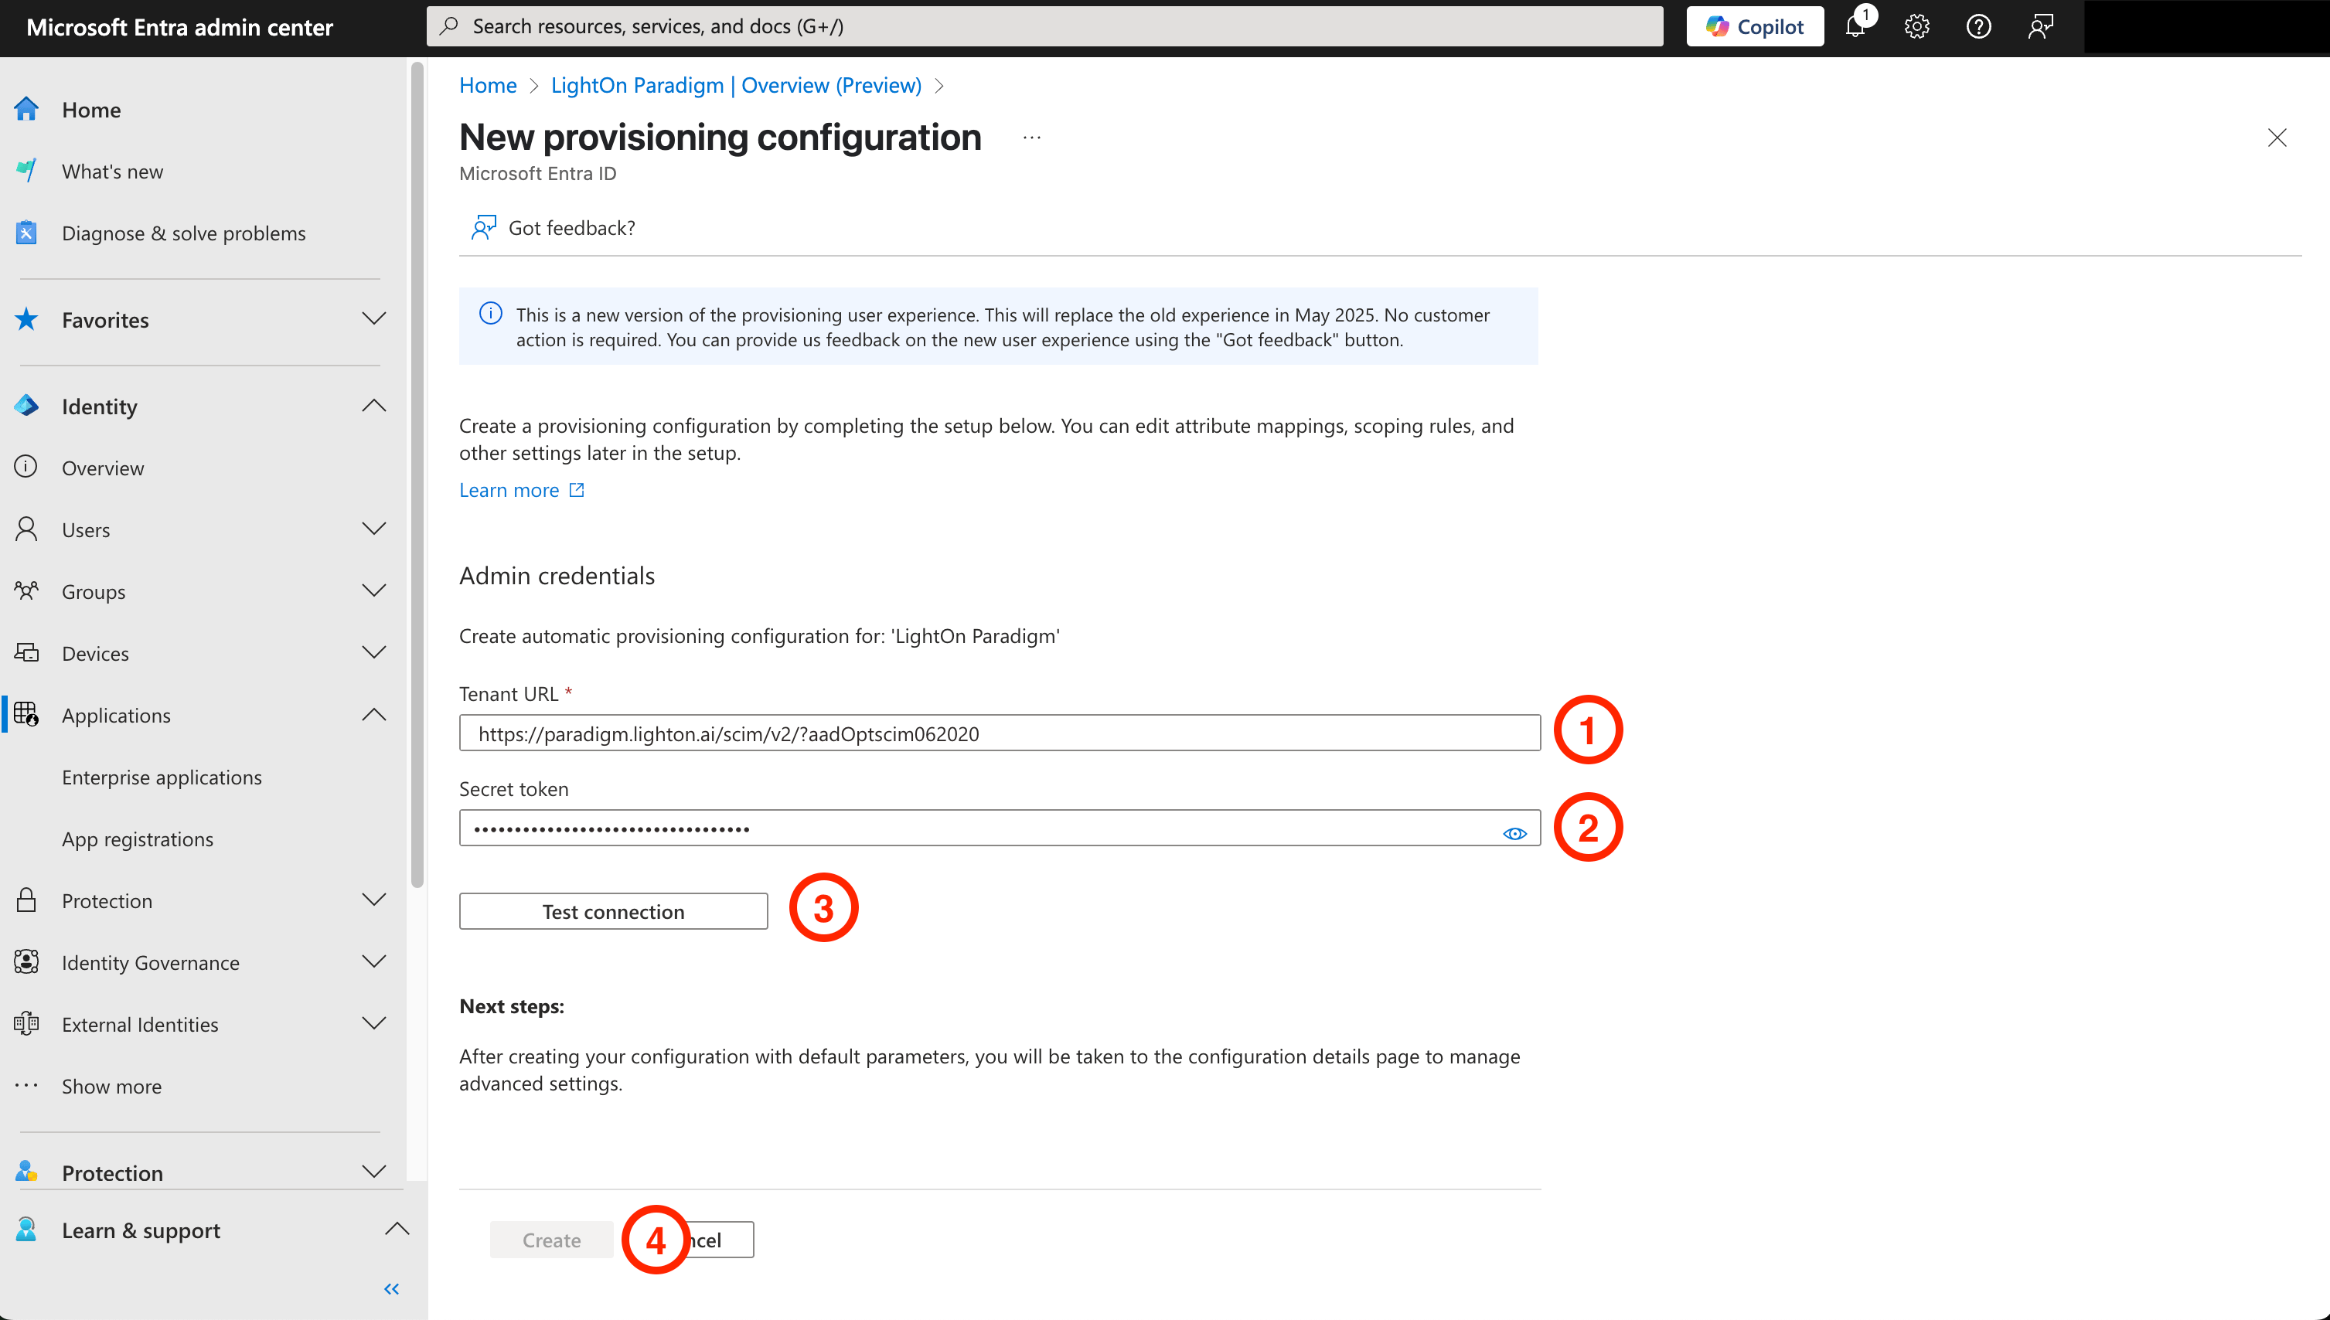Open the notifications bell
2330x1320 pixels.
coord(1855,26)
